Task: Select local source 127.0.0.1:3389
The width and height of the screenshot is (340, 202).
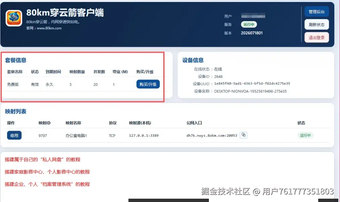Action: (144, 136)
